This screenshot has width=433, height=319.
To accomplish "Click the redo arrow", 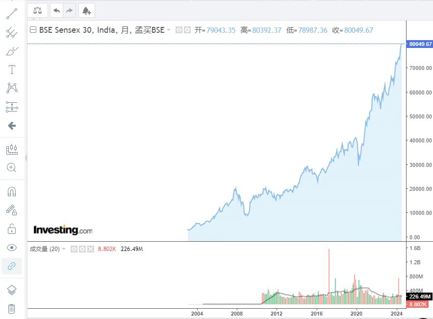I will point(69,11).
